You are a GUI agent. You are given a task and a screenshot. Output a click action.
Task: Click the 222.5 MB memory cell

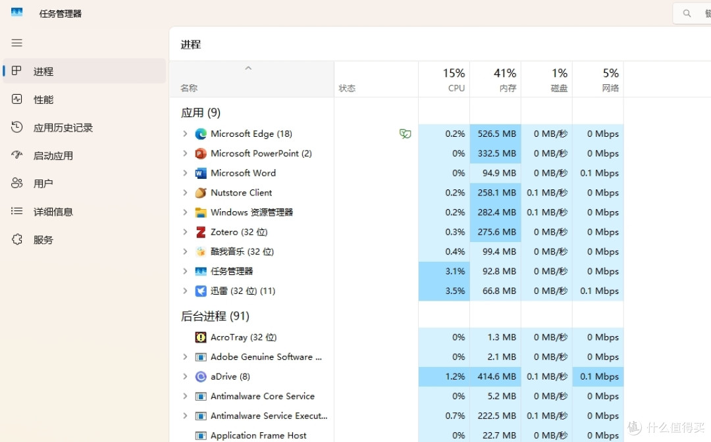(x=496, y=416)
